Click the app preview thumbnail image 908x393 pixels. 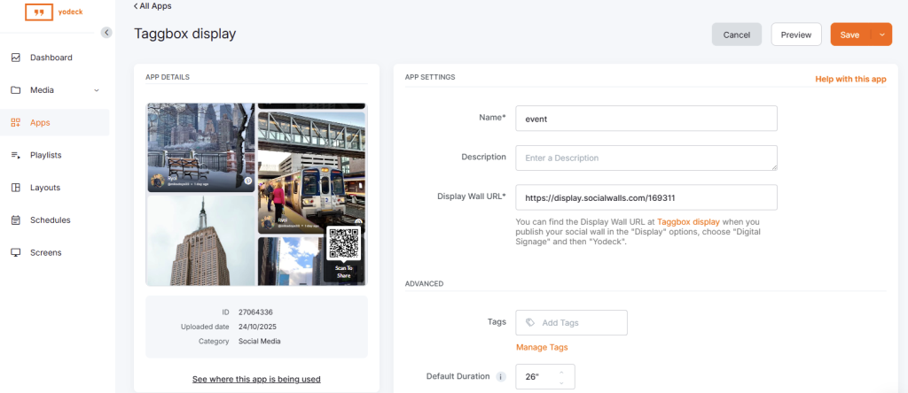[256, 194]
